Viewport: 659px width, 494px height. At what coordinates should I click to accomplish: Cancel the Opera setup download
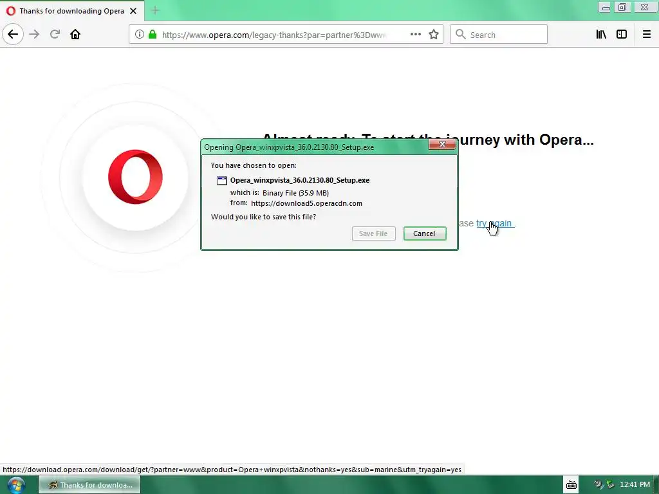point(425,233)
